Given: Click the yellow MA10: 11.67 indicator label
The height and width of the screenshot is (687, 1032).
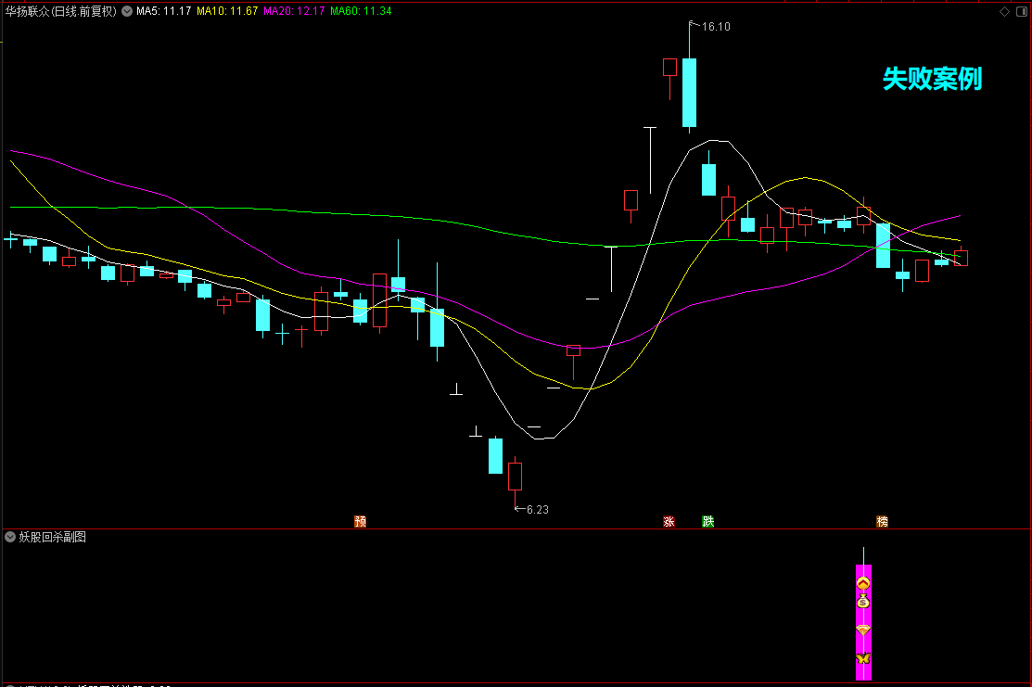Looking at the screenshot, I should (x=227, y=11).
